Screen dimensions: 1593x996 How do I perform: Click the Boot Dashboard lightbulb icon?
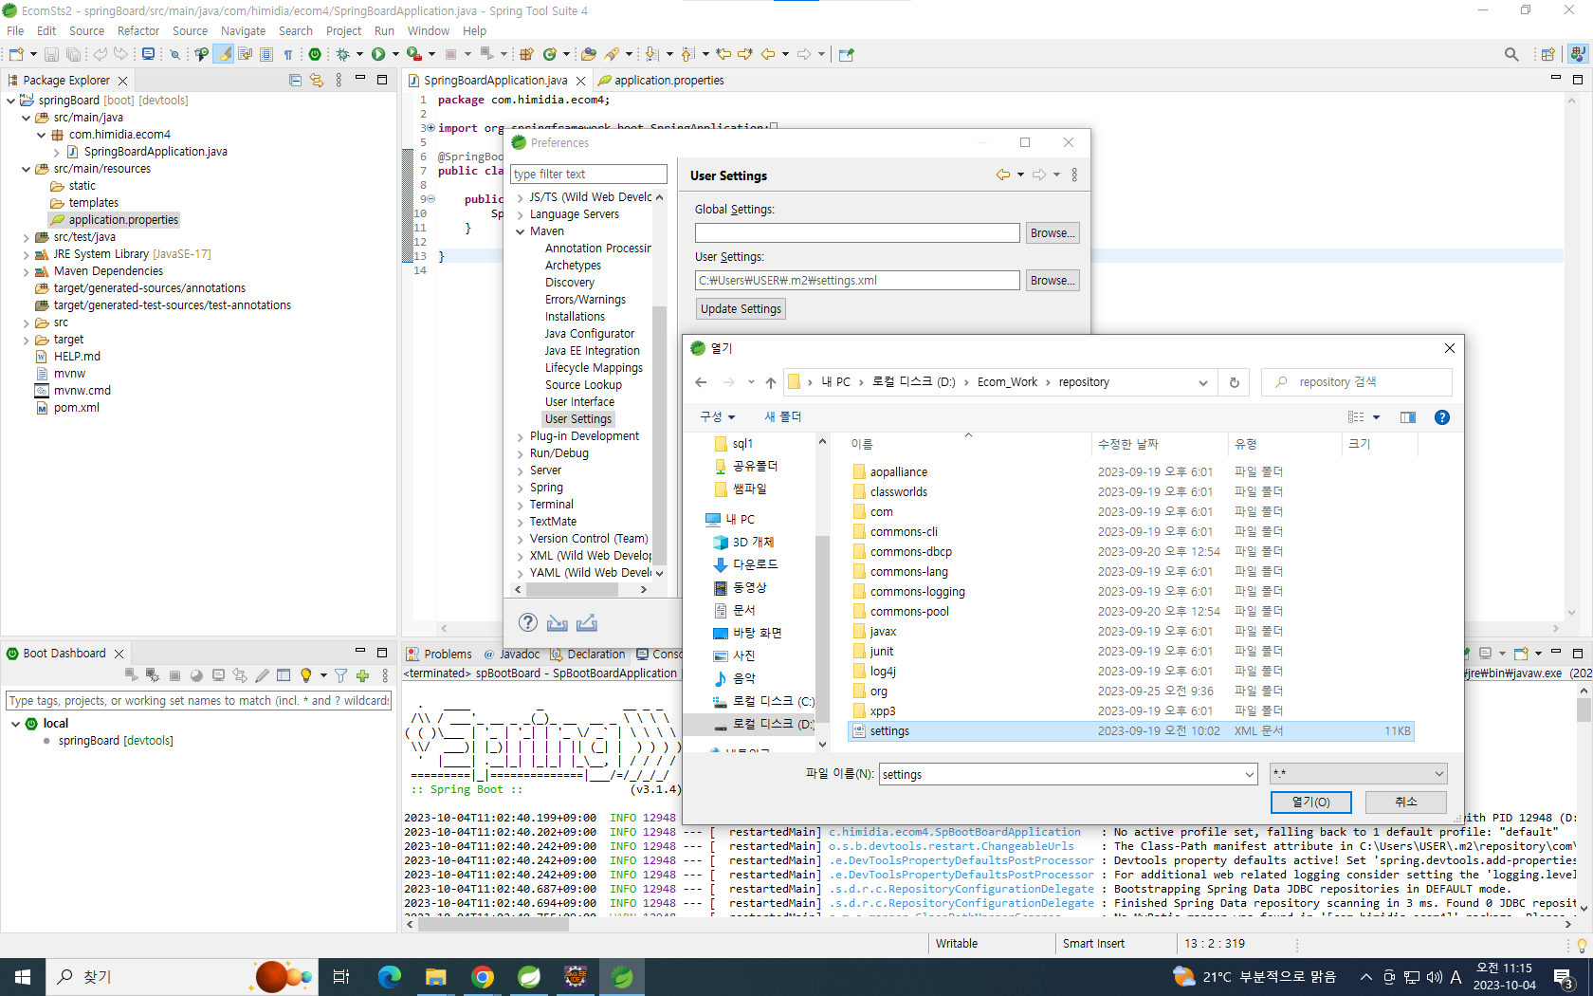pos(305,675)
